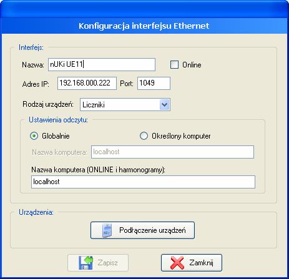Click the Konfiguracja interfejsu Ethernet title text
This screenshot has width=289, height=279.
point(144,26)
